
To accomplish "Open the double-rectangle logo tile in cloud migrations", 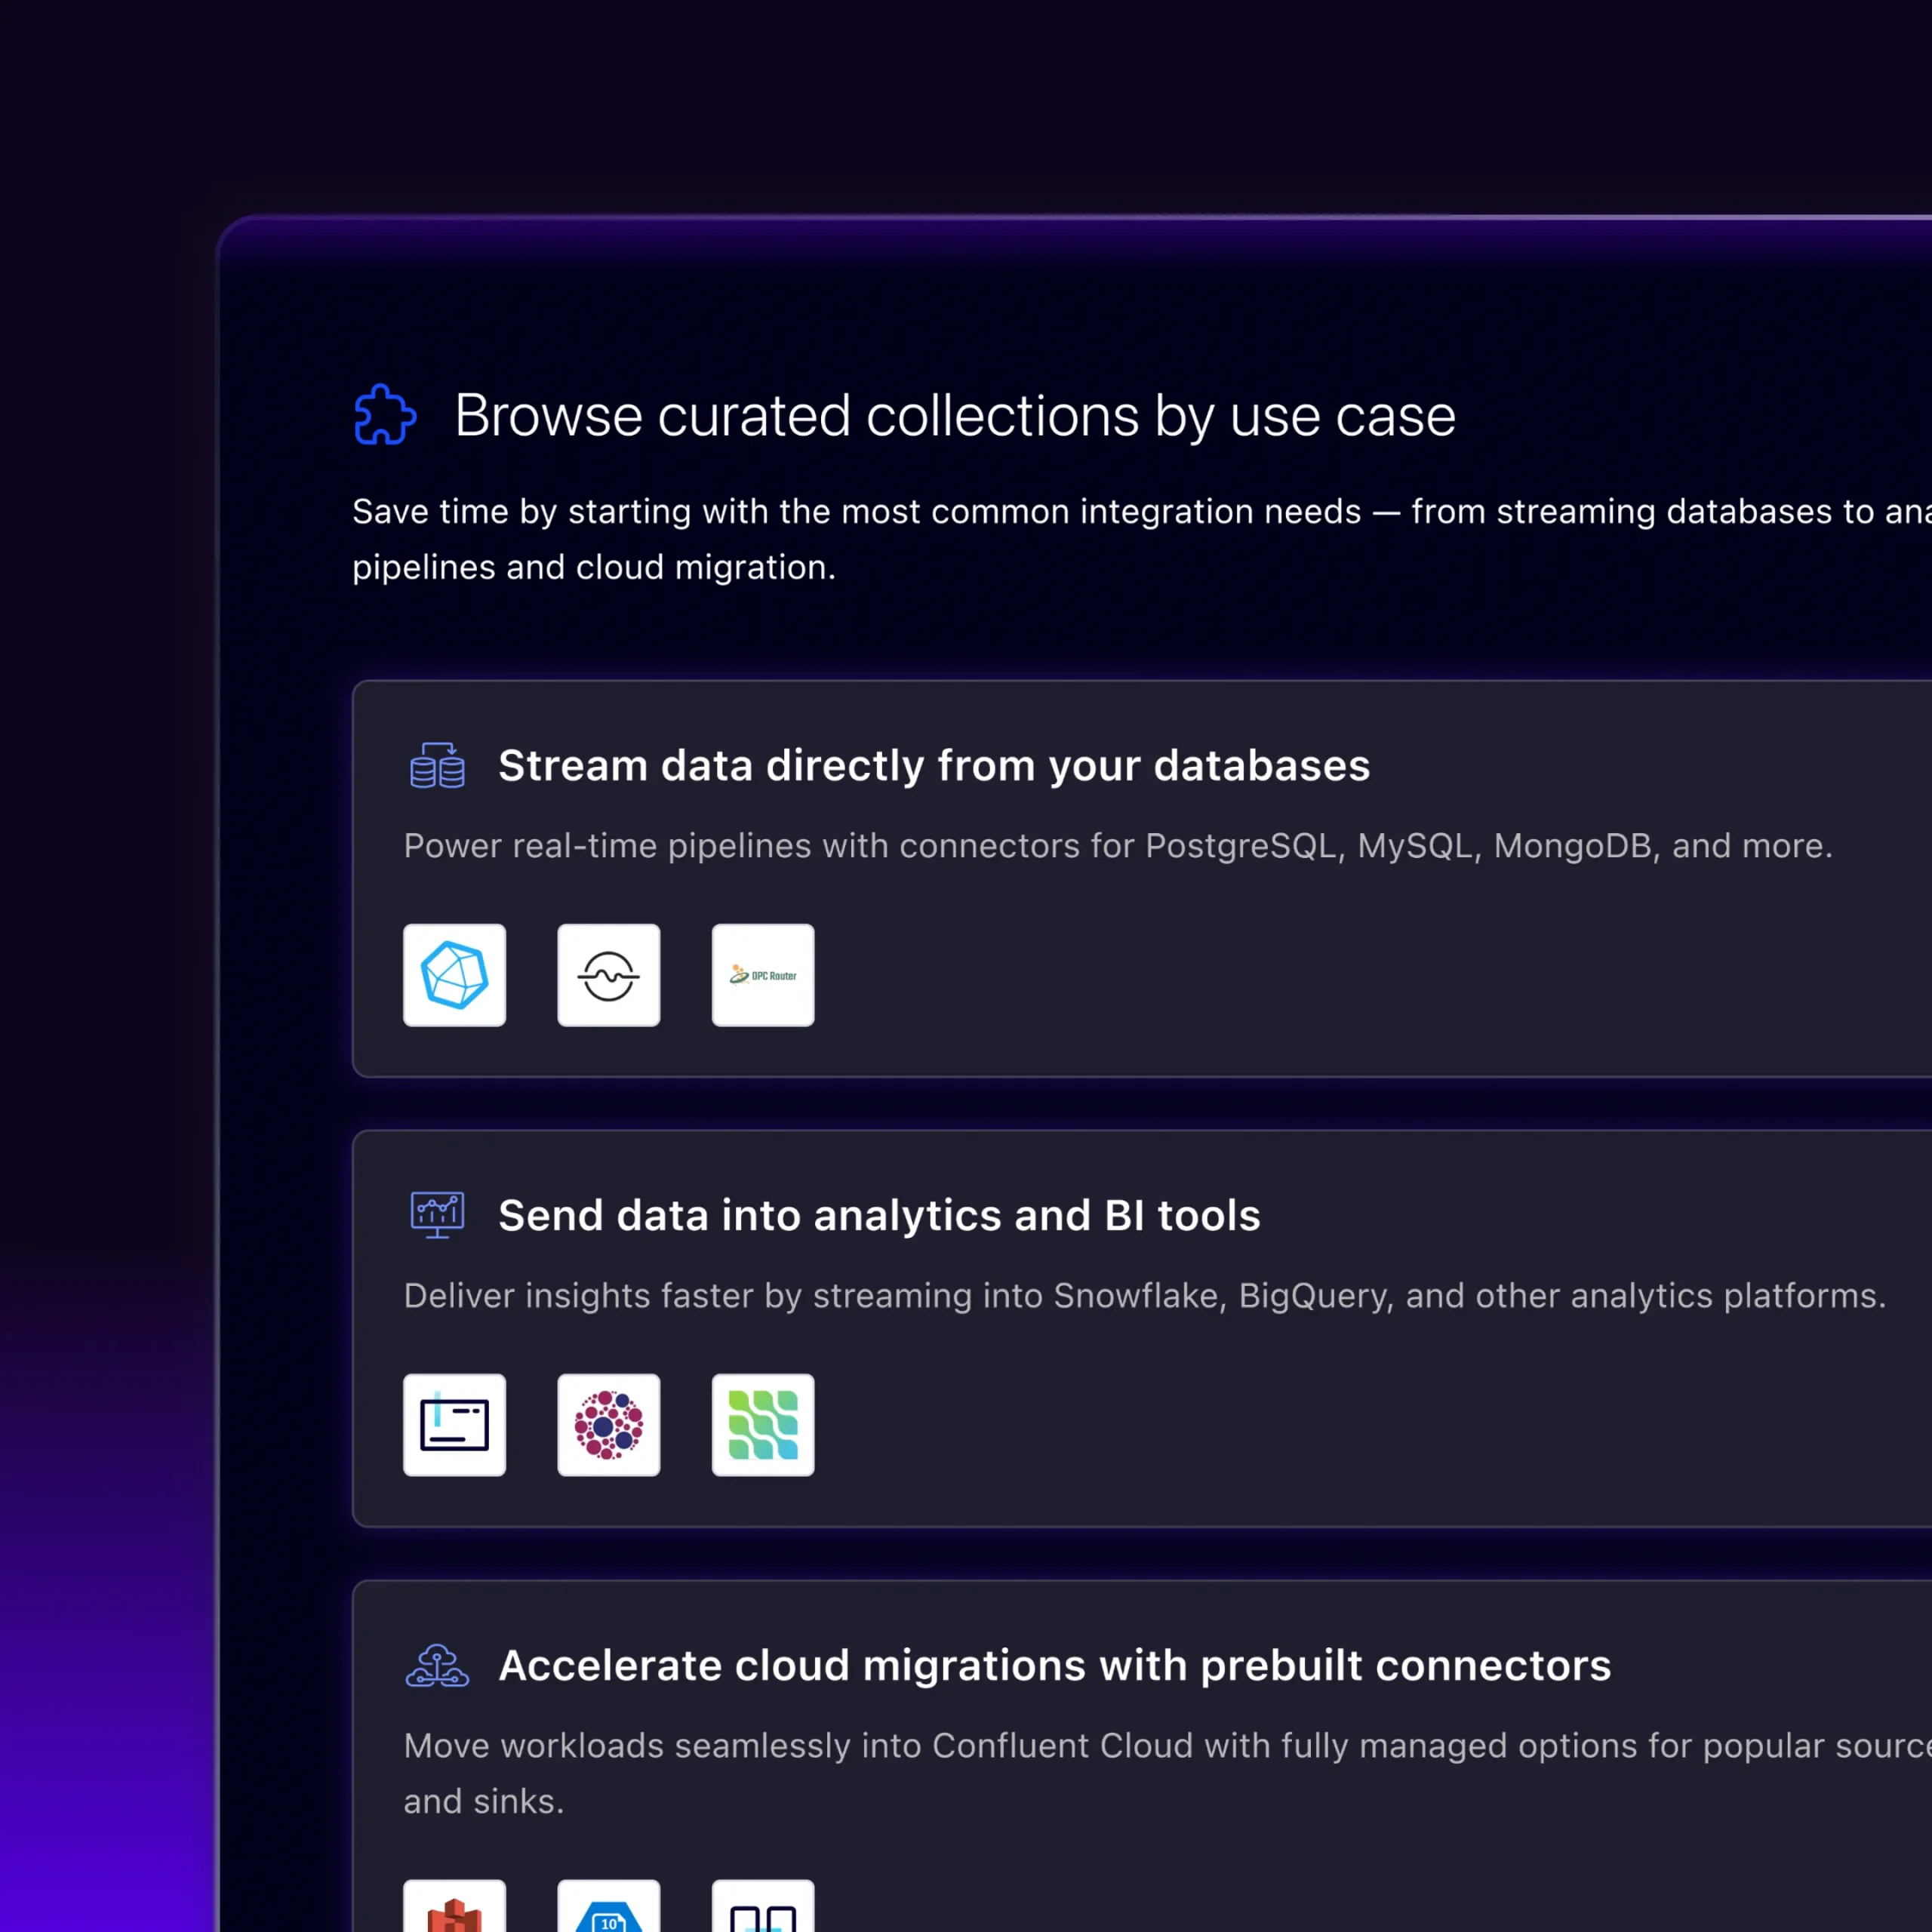I will (763, 1906).
